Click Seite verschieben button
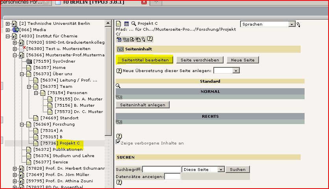This screenshot has height=189, width=329. (200, 60)
